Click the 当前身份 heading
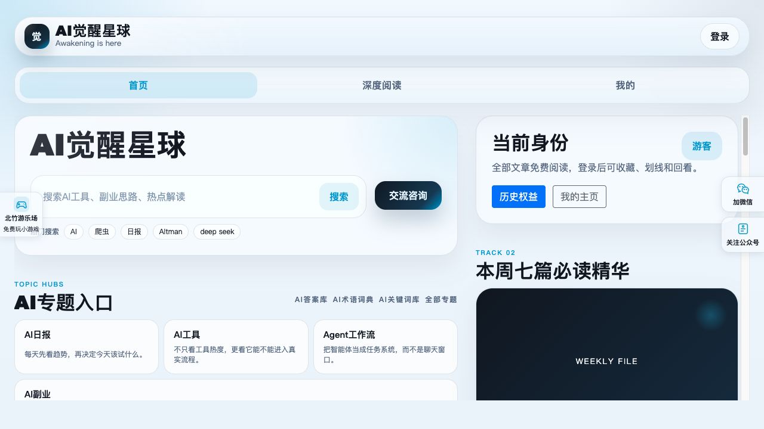764x429 pixels. click(x=531, y=143)
